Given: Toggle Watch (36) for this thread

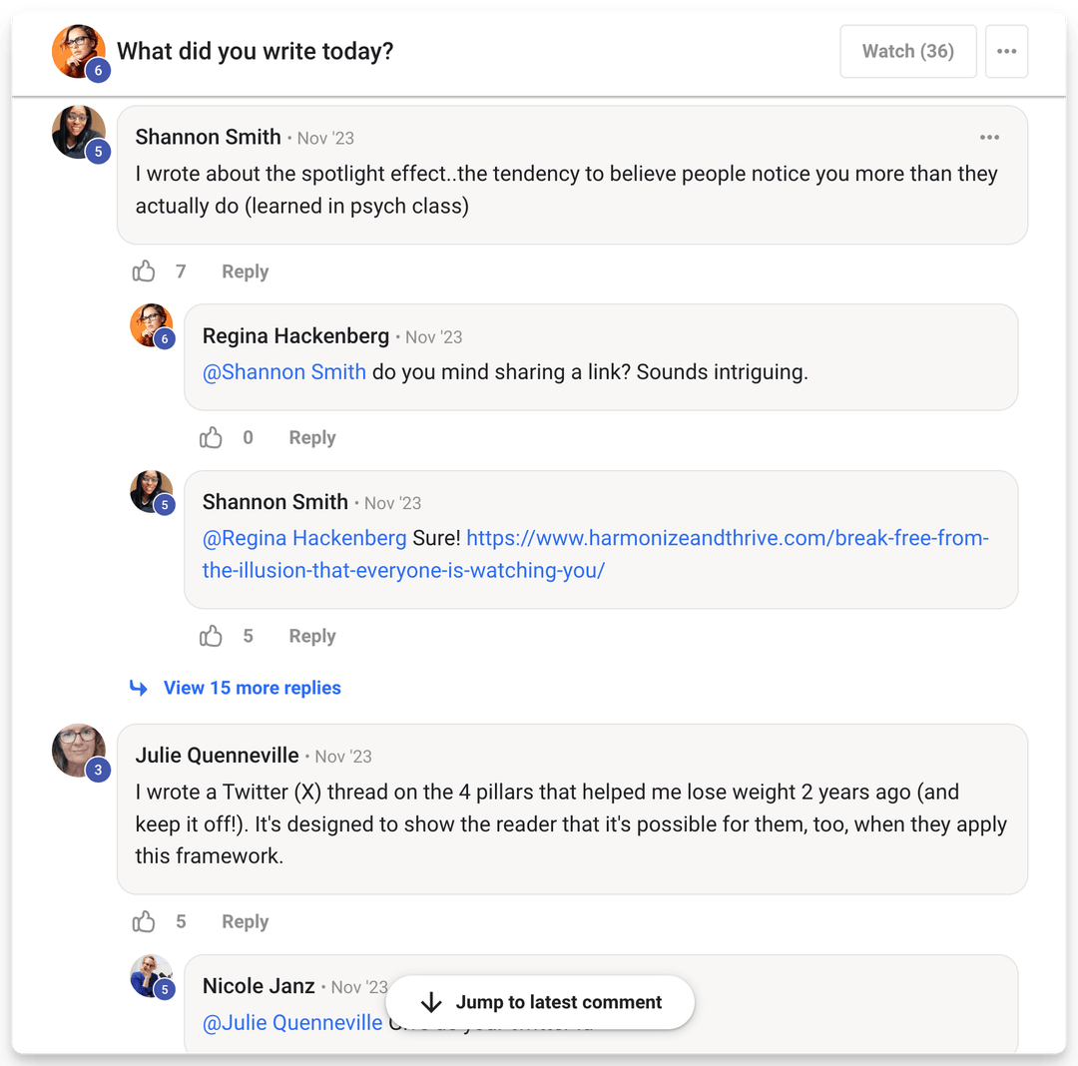Looking at the screenshot, I should click(x=907, y=52).
